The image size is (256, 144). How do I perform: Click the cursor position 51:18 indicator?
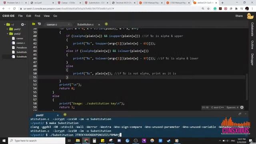point(205,108)
